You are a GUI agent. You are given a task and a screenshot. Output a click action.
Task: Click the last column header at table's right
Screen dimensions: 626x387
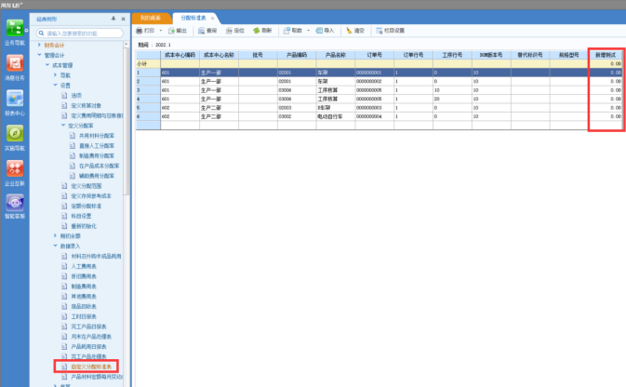[606, 55]
